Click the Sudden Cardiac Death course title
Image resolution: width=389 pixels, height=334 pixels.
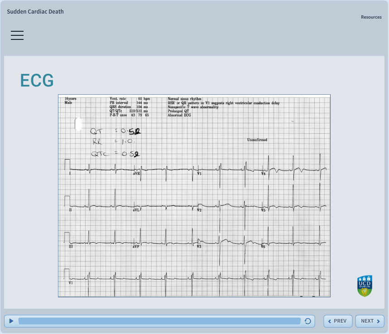(x=35, y=11)
